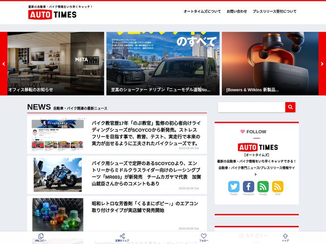This screenshot has height=244, width=326.
Task: Open プレスリリース受付について menu link
Action: (x=274, y=11)
